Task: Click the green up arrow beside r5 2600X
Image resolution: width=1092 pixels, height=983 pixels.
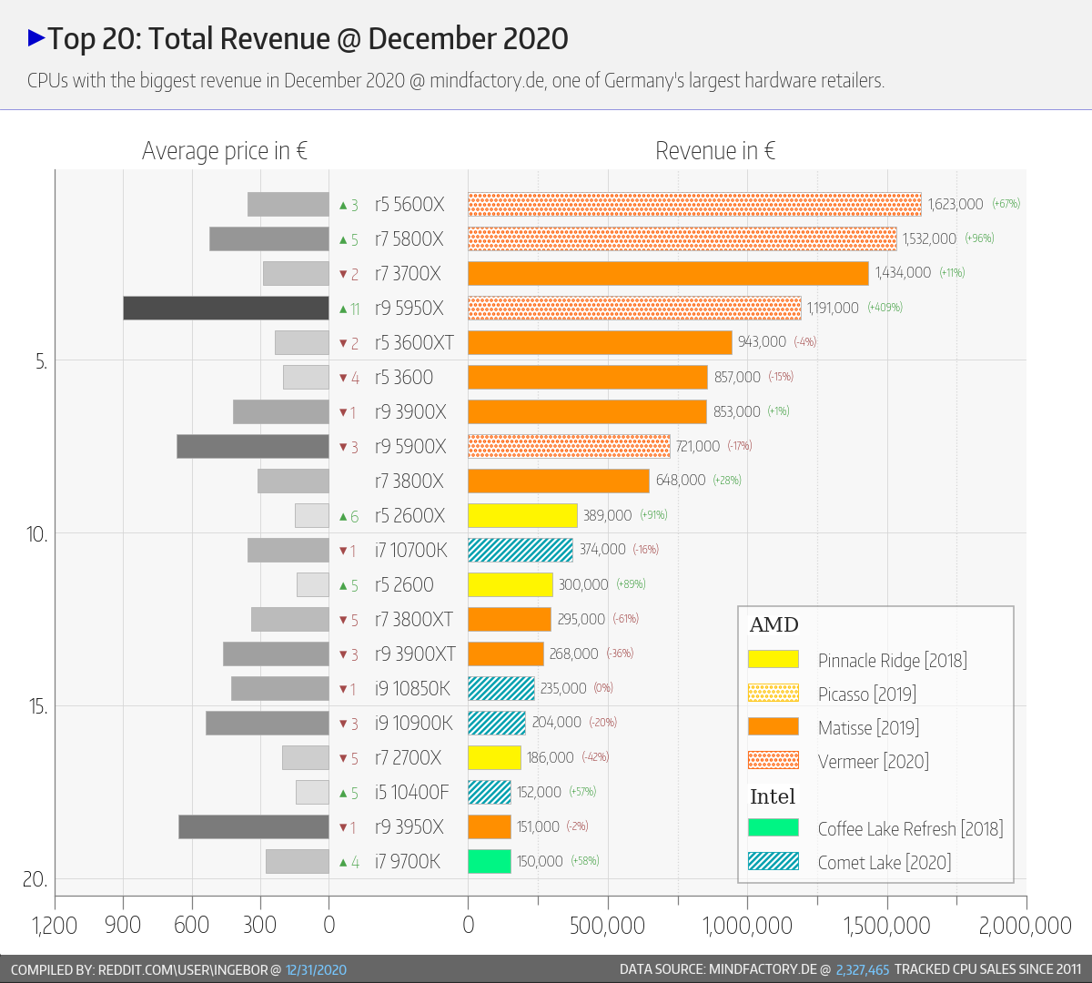Action: point(343,516)
